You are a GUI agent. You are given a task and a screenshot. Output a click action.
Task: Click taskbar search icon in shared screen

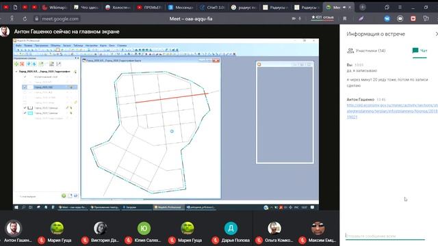[24, 207]
